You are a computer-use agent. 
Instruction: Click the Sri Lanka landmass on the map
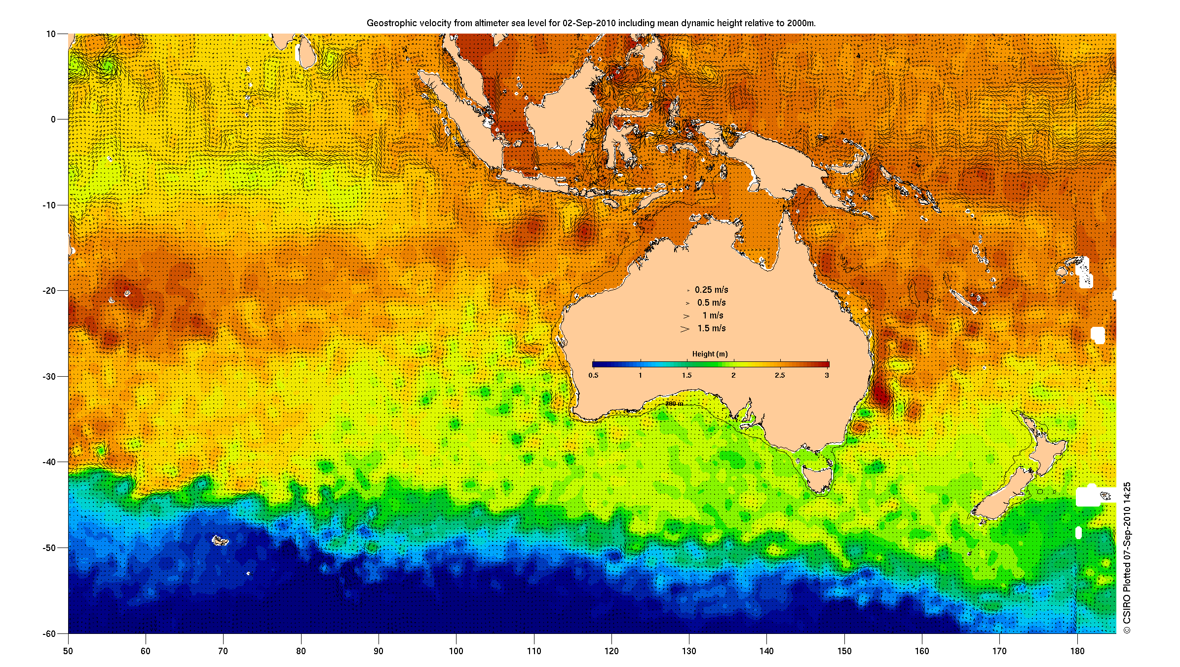click(306, 52)
